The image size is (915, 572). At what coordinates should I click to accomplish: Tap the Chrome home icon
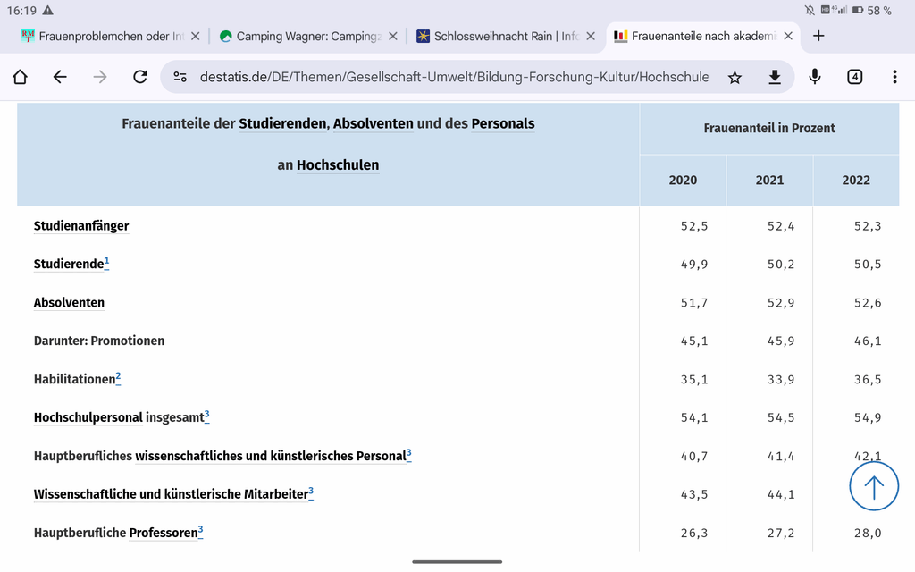[x=20, y=77]
